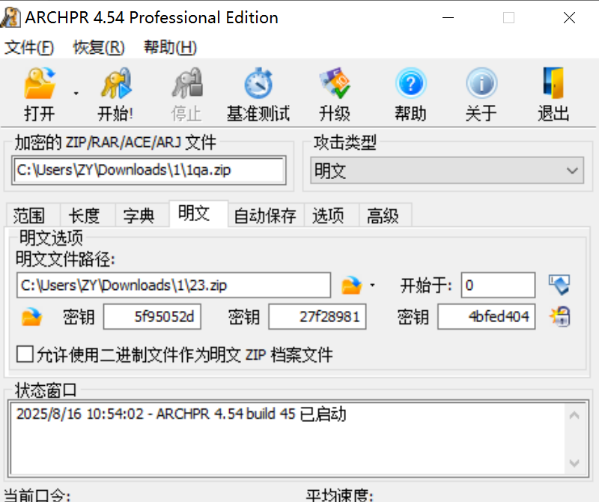Click the plaintext path field 23.zip

pyautogui.click(x=174, y=285)
